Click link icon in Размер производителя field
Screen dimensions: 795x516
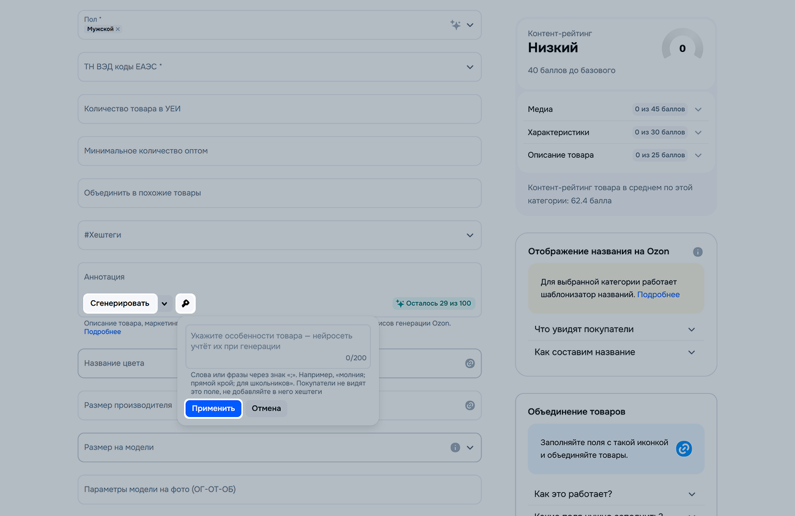pyautogui.click(x=470, y=405)
